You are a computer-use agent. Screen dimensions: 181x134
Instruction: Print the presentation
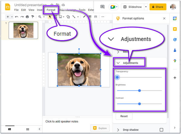click(x=27, y=17)
